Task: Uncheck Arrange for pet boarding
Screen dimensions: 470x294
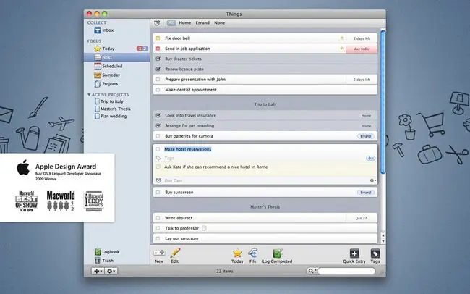Action: (158, 126)
